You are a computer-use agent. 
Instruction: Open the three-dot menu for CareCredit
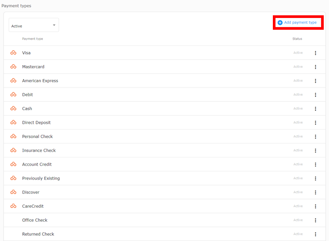point(315,206)
